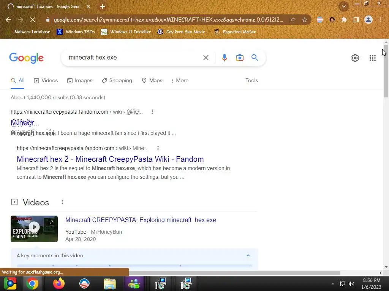This screenshot has height=291, width=389.
Task: Stop loading the page with X button
Action: point(33,20)
